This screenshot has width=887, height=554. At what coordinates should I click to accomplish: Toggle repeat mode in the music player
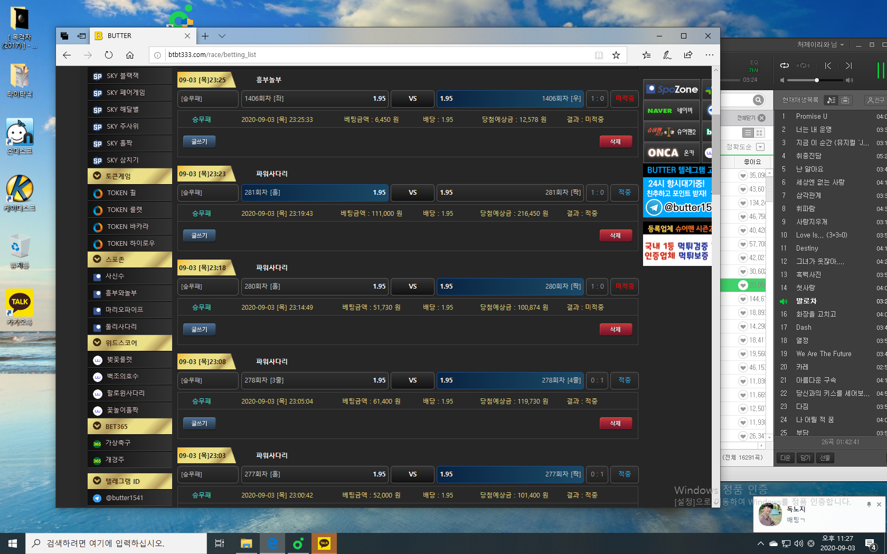(785, 66)
